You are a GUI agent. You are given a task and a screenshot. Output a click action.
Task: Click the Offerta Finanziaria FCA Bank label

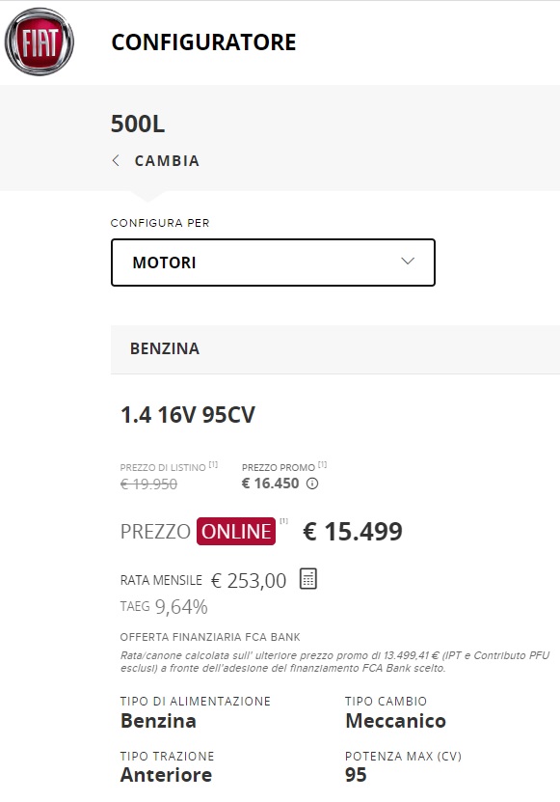210,637
